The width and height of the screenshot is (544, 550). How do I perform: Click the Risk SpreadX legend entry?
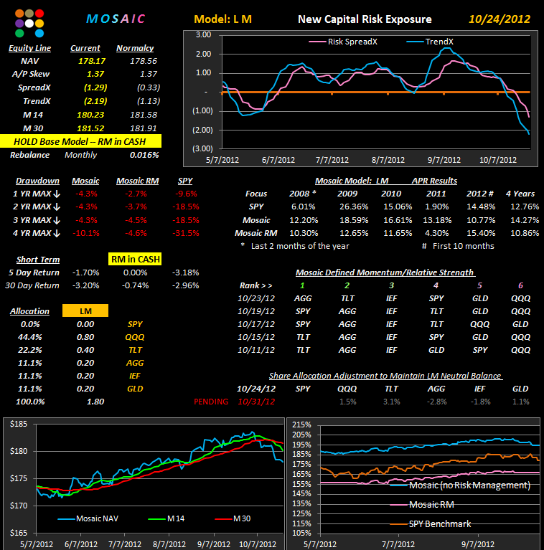(343, 42)
